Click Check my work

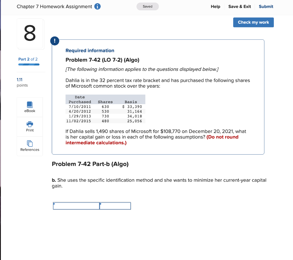(x=253, y=22)
